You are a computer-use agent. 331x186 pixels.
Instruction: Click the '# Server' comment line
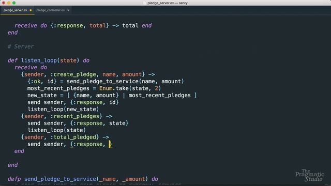pos(21,47)
